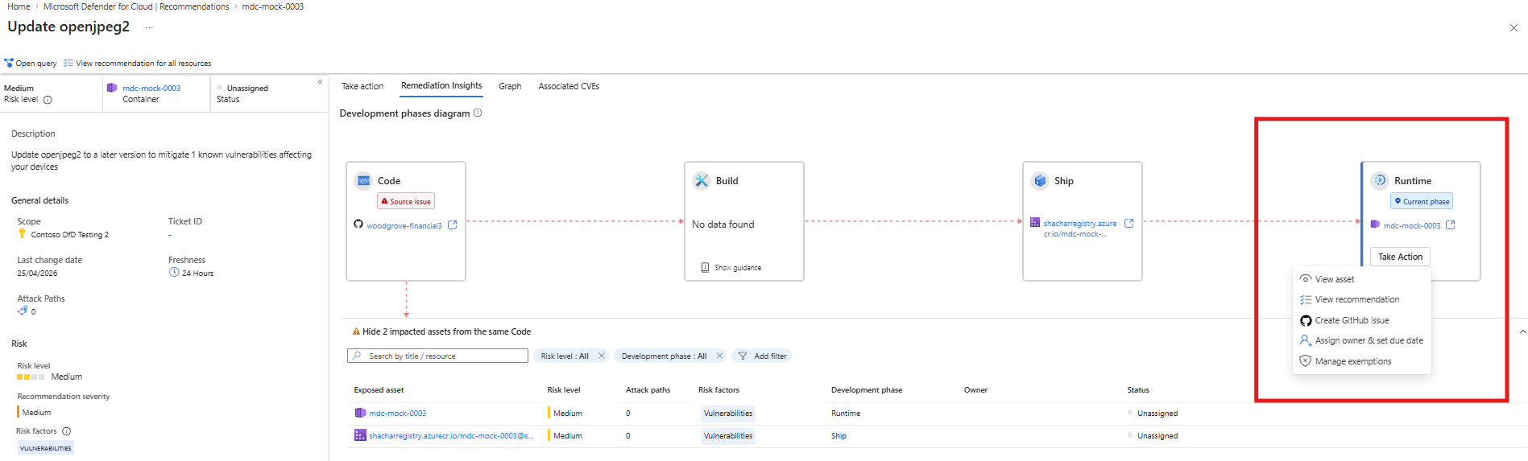Click the container icon in the mdc-mock-0003 row

coord(360,413)
